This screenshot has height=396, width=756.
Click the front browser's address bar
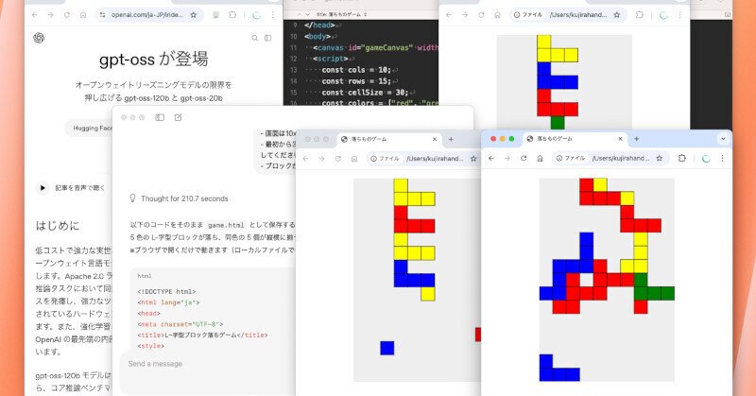610,158
